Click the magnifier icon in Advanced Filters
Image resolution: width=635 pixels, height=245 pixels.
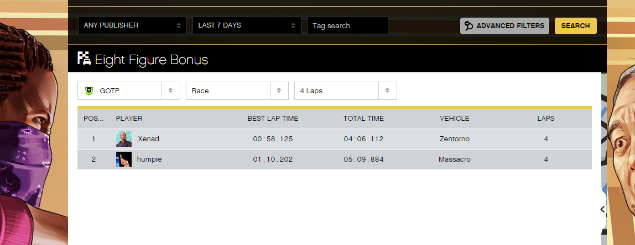pos(469,26)
